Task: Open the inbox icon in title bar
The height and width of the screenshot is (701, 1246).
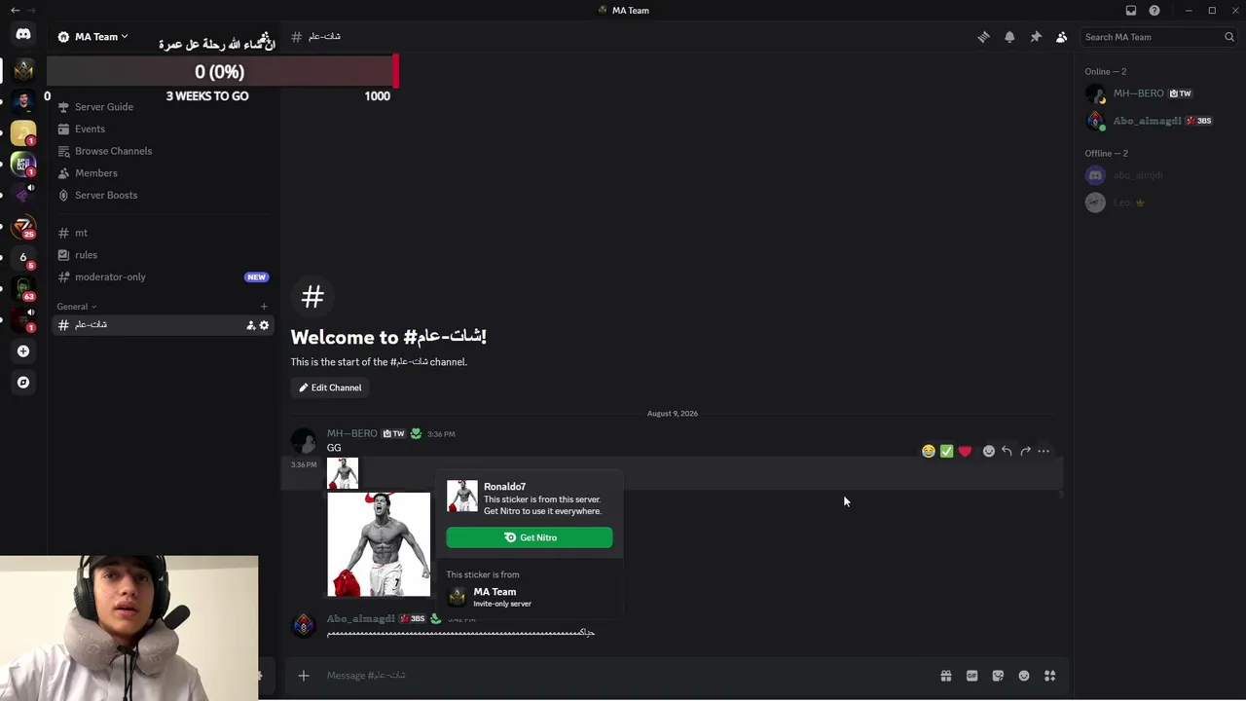Action: tap(1131, 11)
